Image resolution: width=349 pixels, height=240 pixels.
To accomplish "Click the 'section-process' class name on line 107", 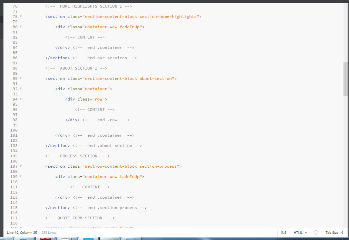I will (158, 166).
